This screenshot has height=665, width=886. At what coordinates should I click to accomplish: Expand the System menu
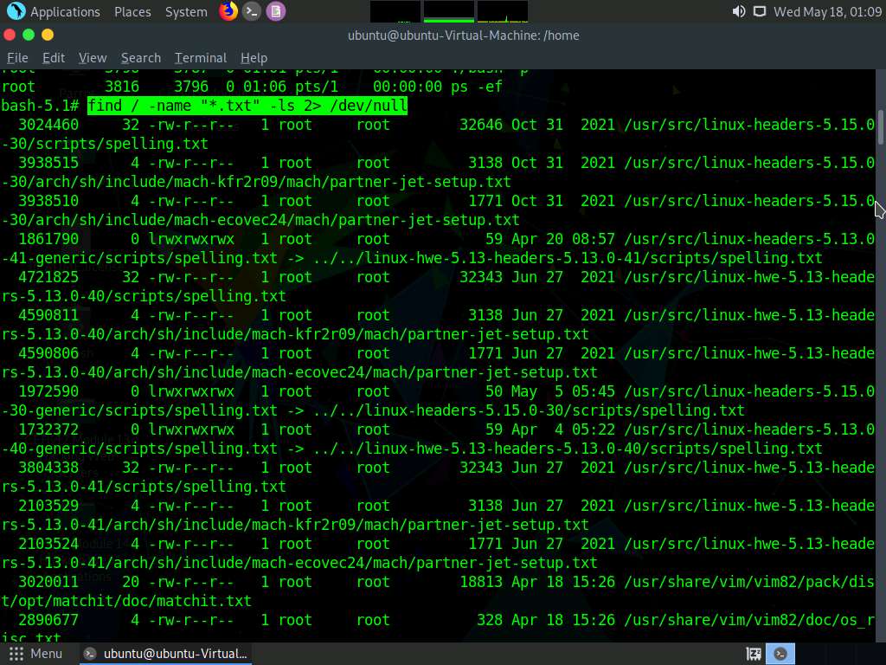click(x=186, y=12)
